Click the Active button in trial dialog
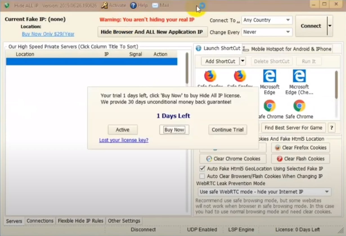This screenshot has height=236, width=346. click(x=123, y=130)
